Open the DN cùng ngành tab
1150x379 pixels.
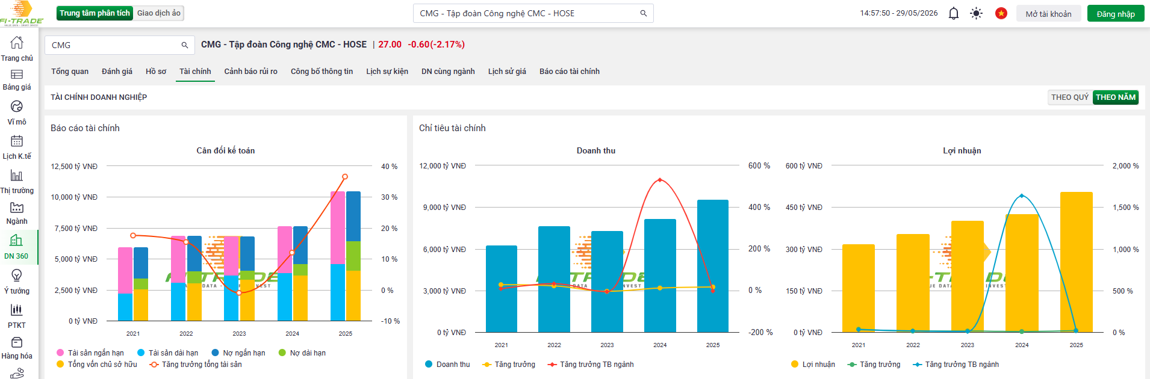pos(448,72)
